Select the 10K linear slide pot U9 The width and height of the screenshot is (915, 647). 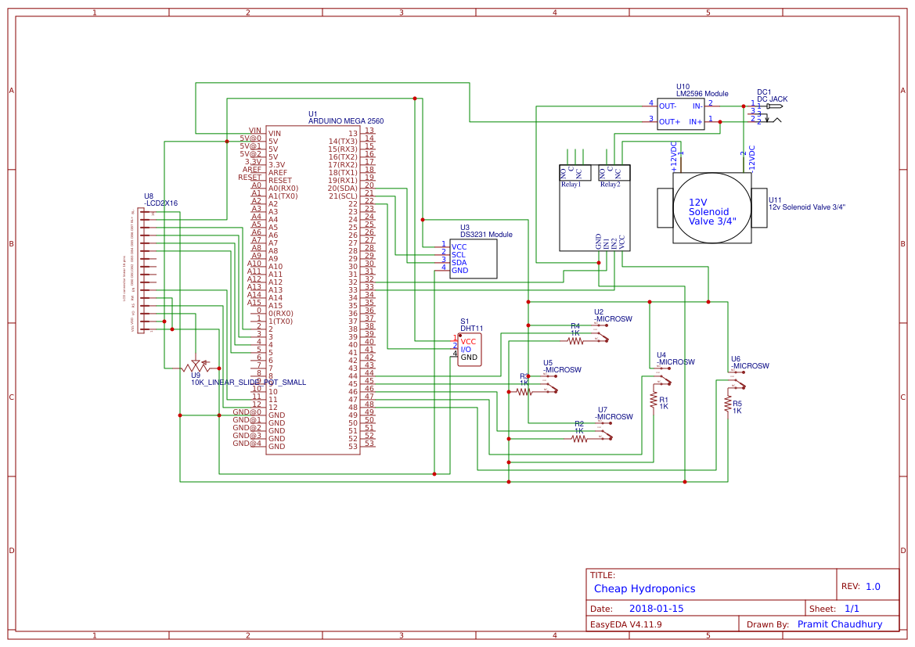196,365
